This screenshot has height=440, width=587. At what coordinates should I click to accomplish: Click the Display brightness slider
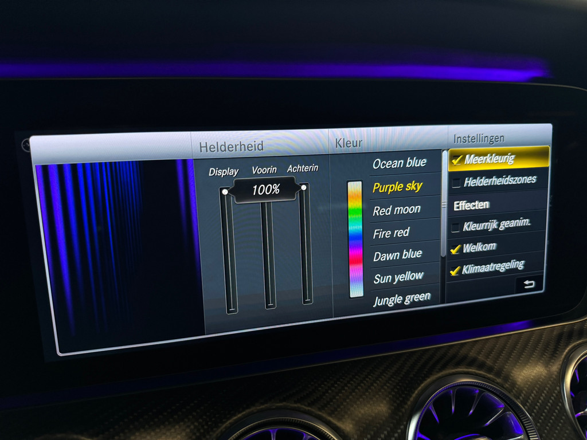point(229,251)
